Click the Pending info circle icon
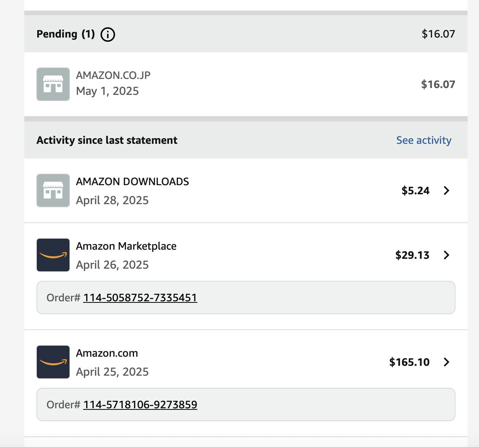 click(x=108, y=35)
